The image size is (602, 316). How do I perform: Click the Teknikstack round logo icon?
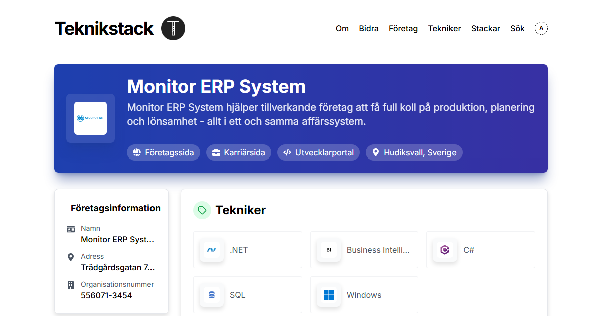[x=173, y=28]
